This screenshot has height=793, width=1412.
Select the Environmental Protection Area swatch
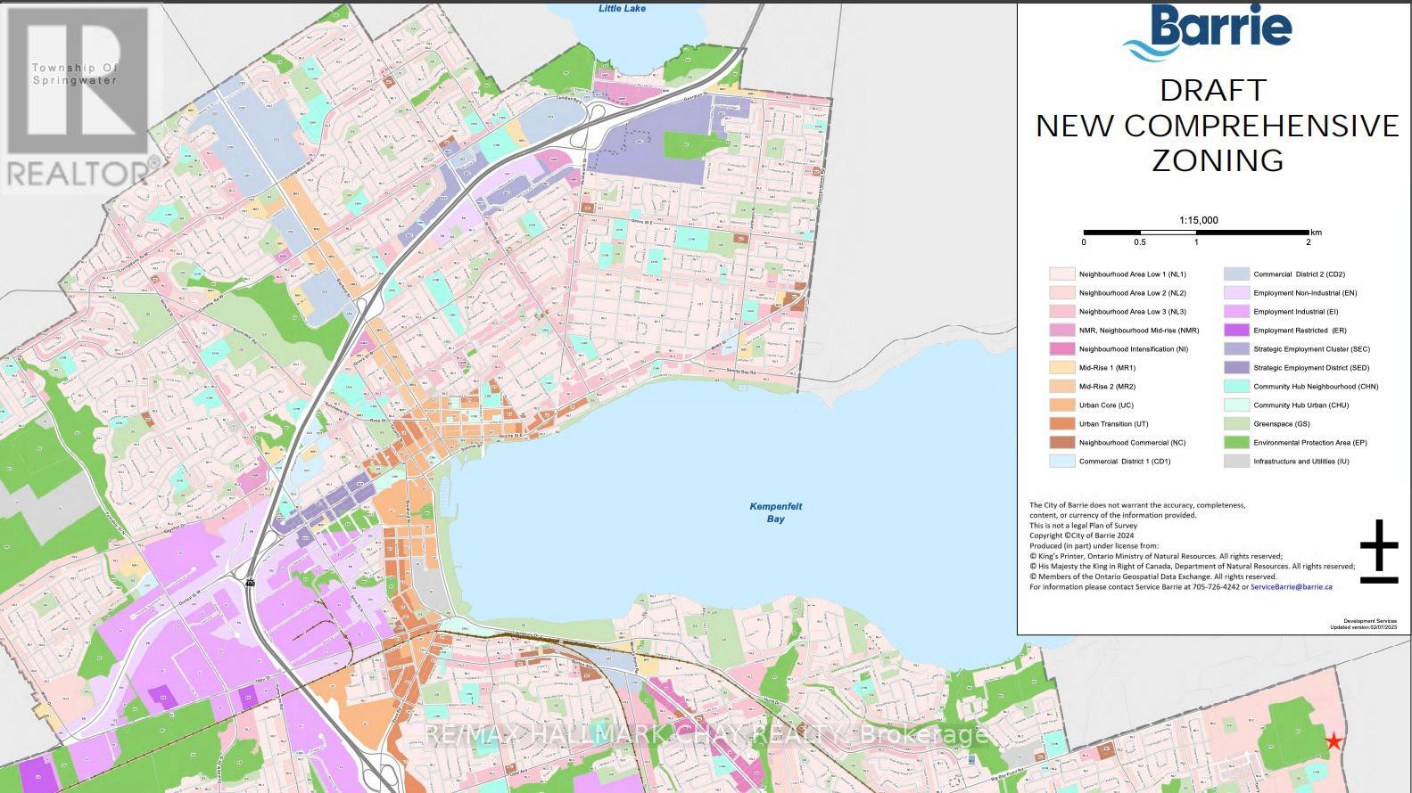click(1236, 443)
